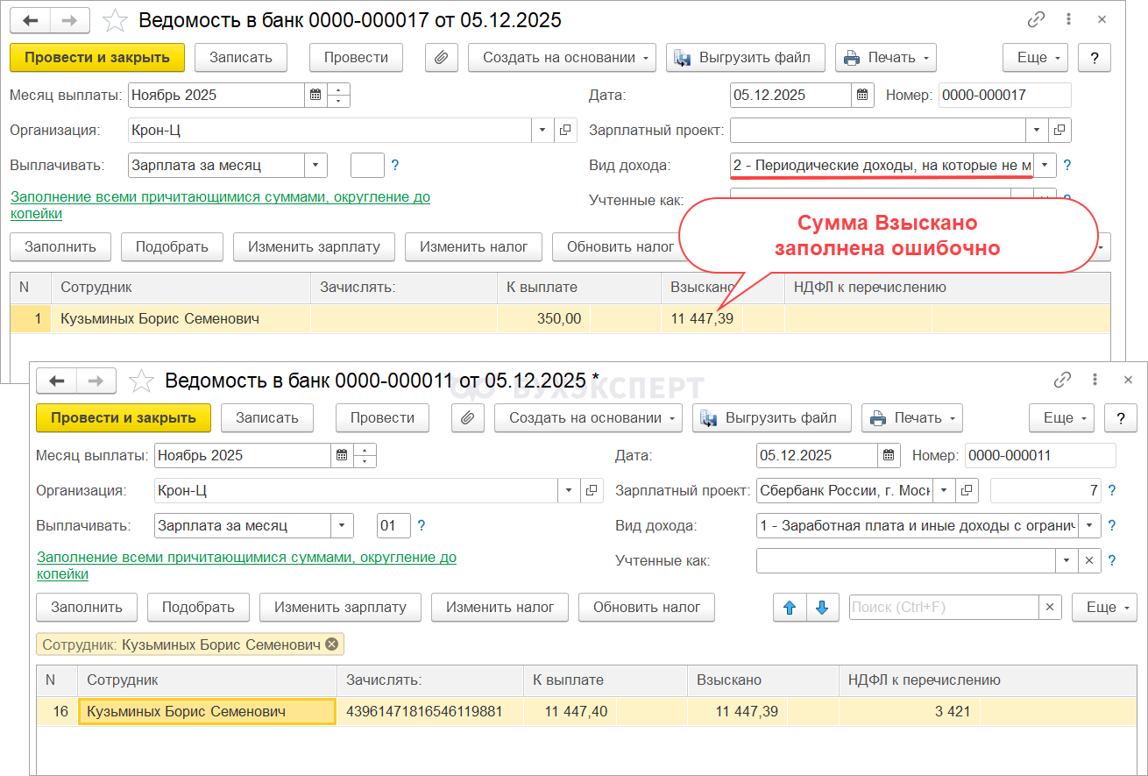Click the copy link icon in front window
Screen dimensions: 1148x776
point(1062,380)
